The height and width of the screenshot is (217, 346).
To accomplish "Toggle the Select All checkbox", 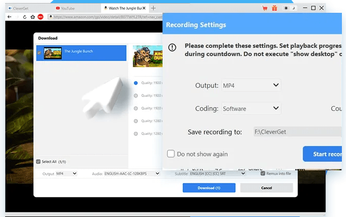I will [38, 162].
